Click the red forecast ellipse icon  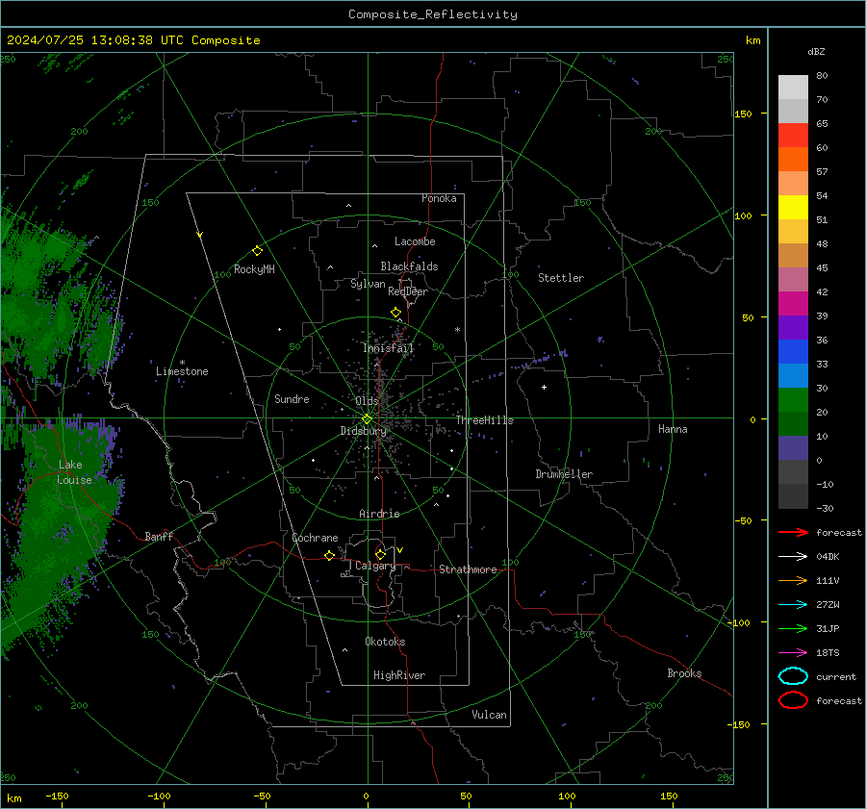click(793, 700)
